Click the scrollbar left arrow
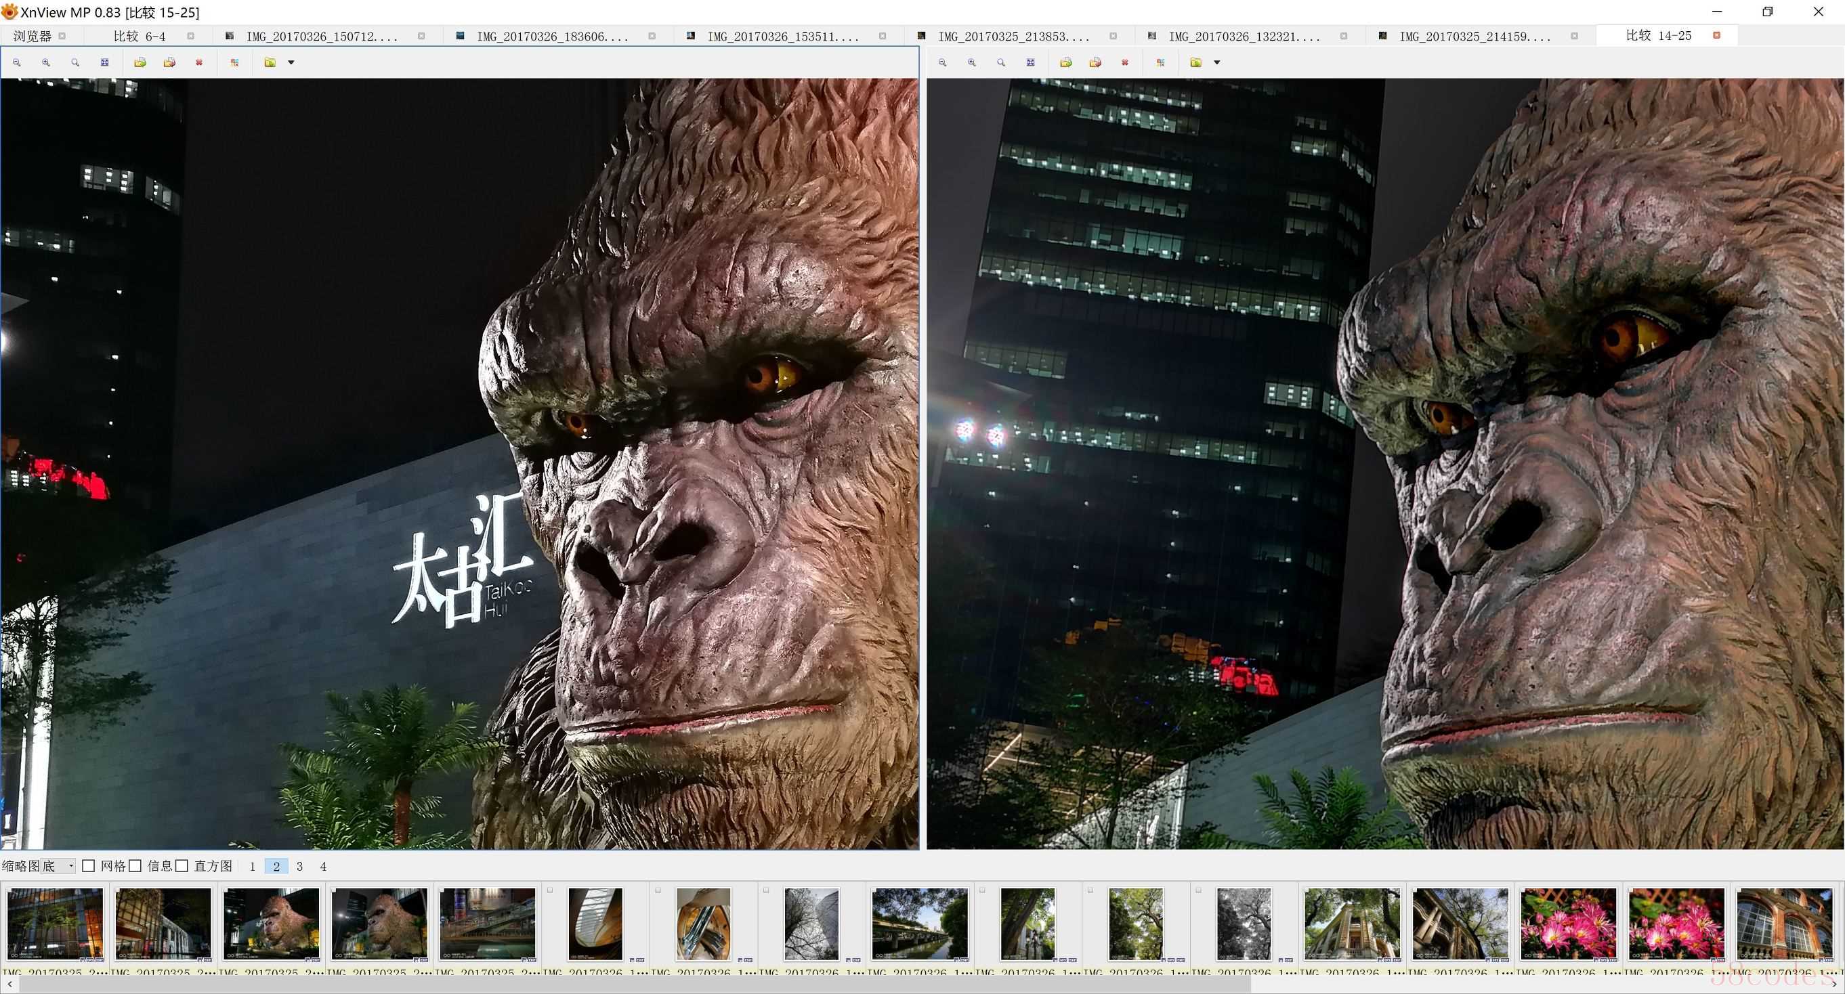The height and width of the screenshot is (994, 1845). (x=9, y=985)
